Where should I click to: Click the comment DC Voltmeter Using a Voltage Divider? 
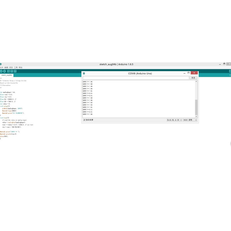(13, 81)
